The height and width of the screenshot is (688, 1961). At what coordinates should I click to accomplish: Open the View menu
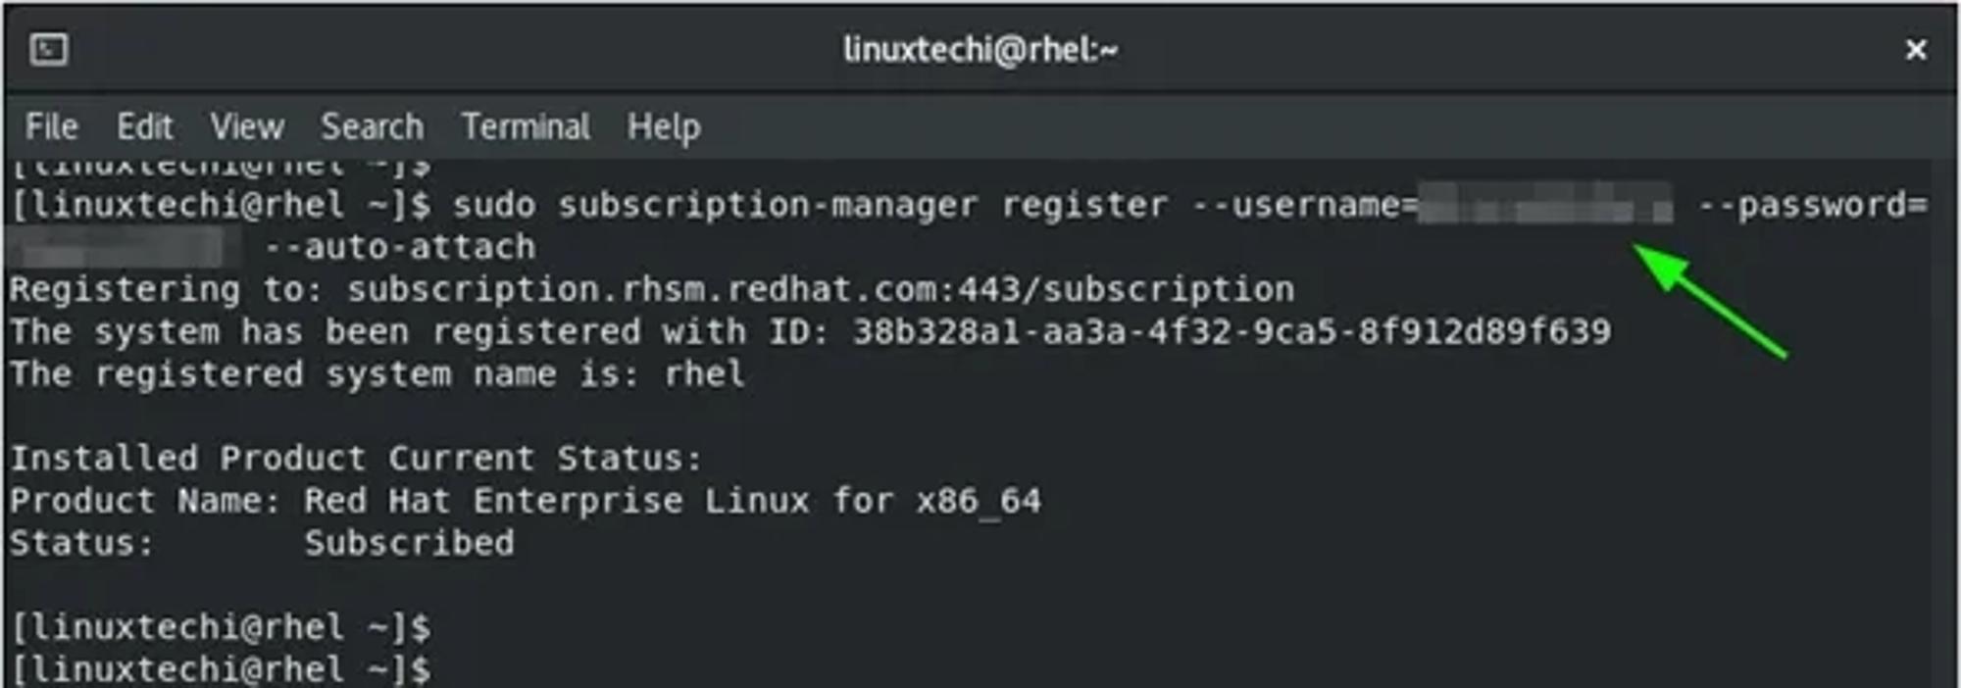click(x=247, y=126)
